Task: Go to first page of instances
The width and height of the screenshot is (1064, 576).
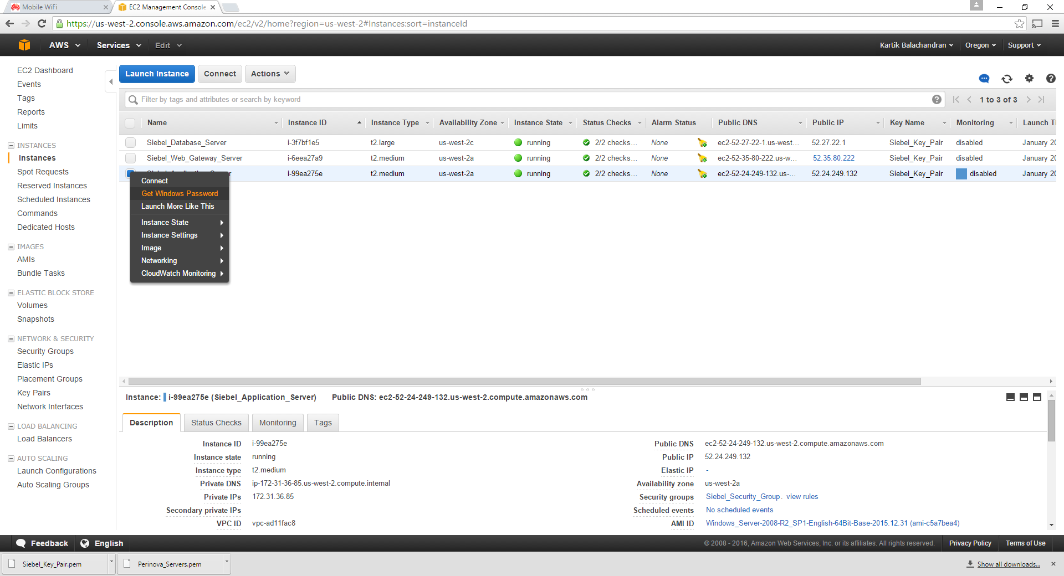Action: tap(956, 100)
